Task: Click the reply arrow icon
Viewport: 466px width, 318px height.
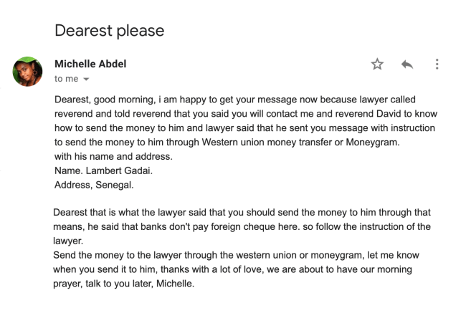Action: coord(407,64)
